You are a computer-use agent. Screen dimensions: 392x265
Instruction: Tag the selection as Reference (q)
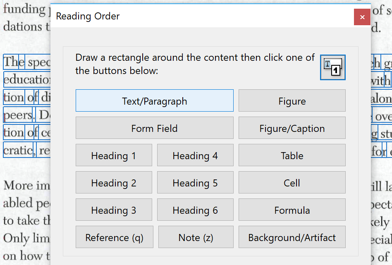[114, 237]
